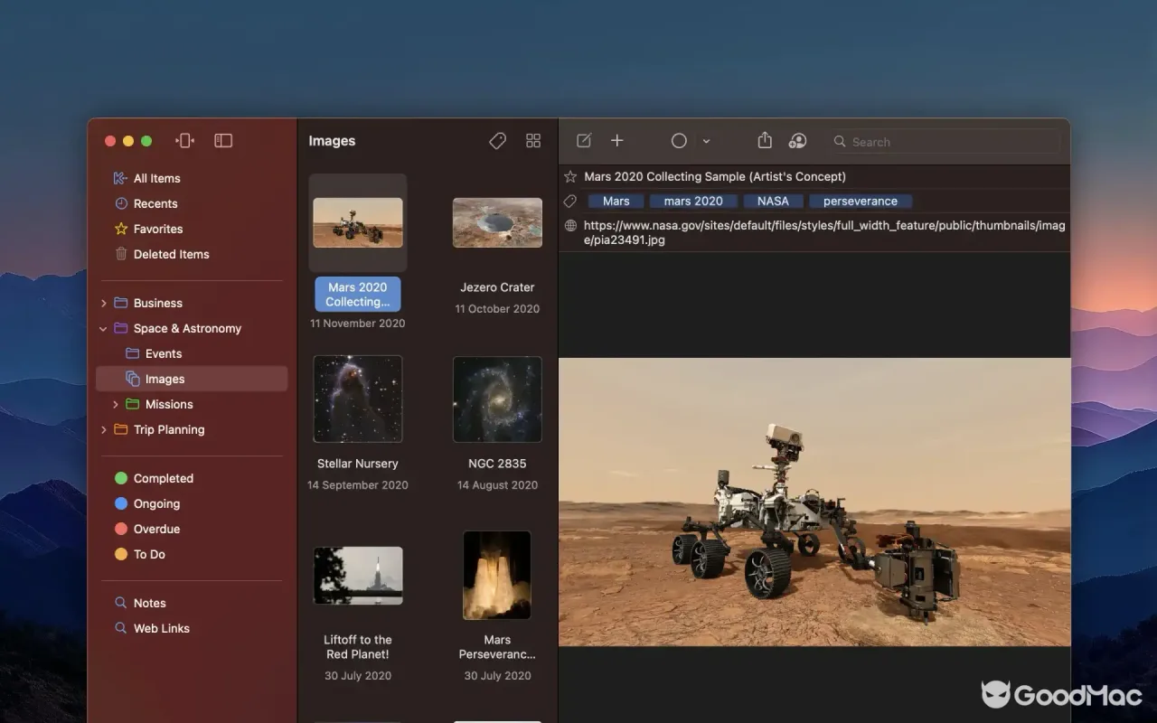Viewport: 1157px width, 723px height.
Task: Expand the Missions folder
Action: (x=116, y=405)
